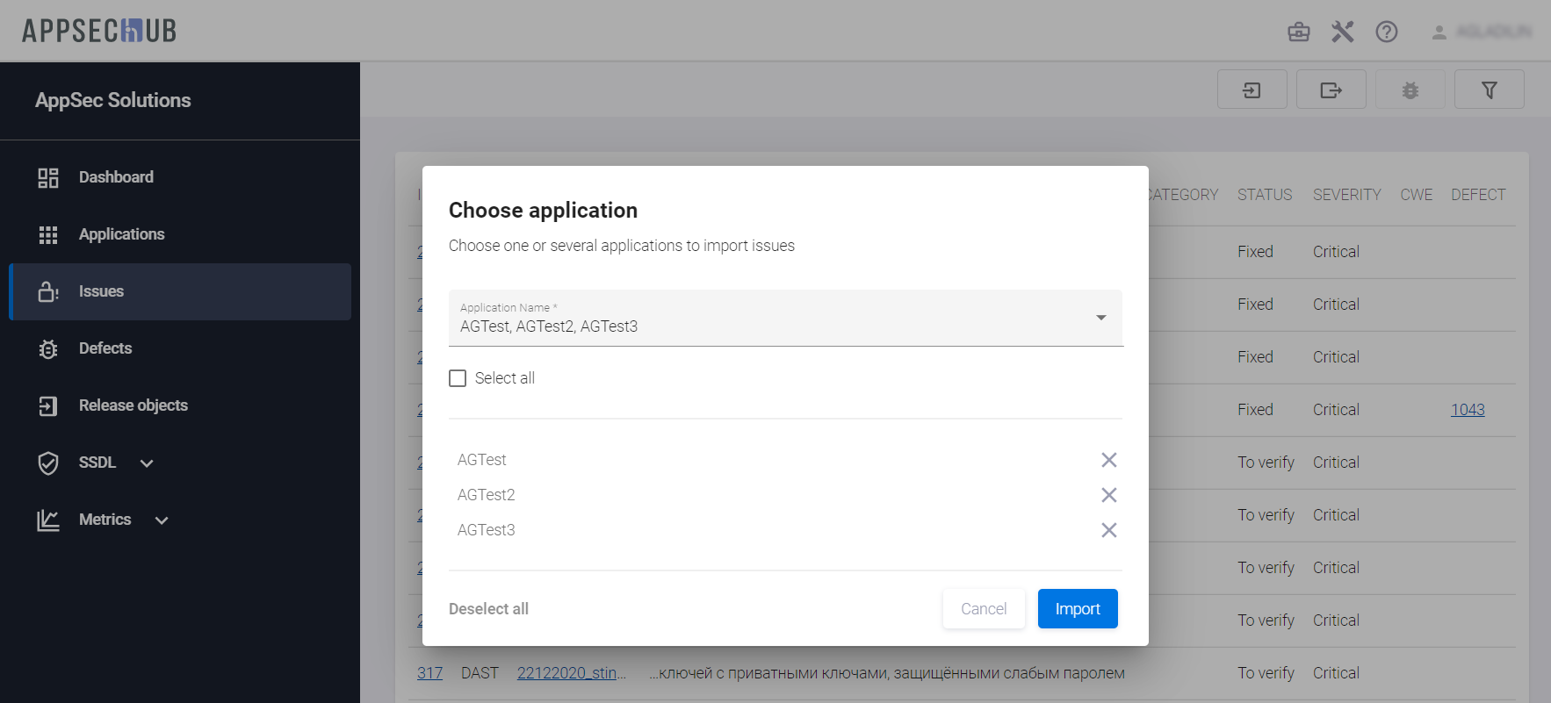
Task: Click the import issues toolbar icon
Action: click(1252, 90)
